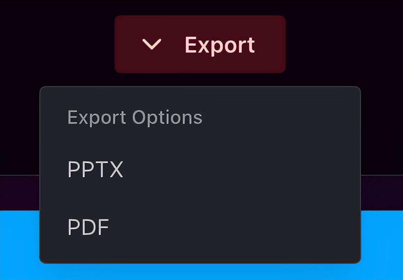Click the Export button label
The height and width of the screenshot is (280, 403).
click(x=220, y=45)
